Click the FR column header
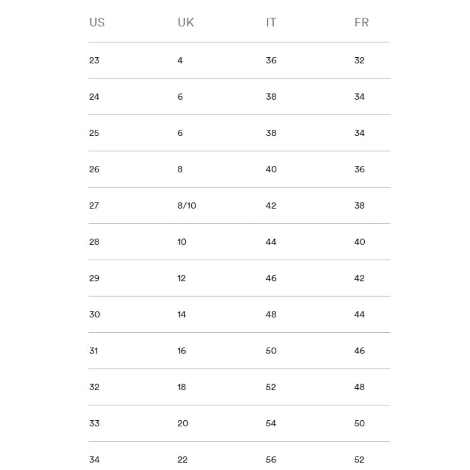 (361, 23)
